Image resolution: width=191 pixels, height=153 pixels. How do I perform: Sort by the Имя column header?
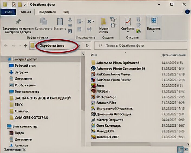point(94,55)
